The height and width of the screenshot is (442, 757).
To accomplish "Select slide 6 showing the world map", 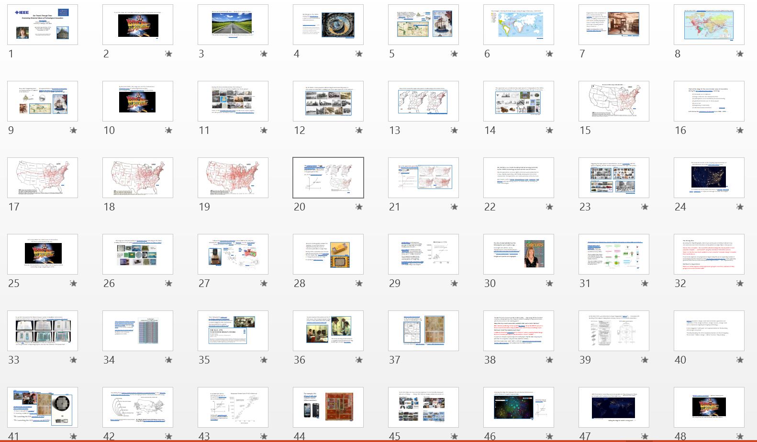I will click(519, 25).
